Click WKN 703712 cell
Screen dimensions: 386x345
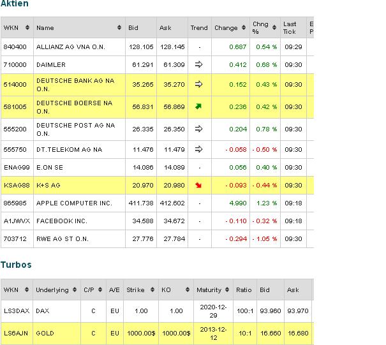pos(15,239)
